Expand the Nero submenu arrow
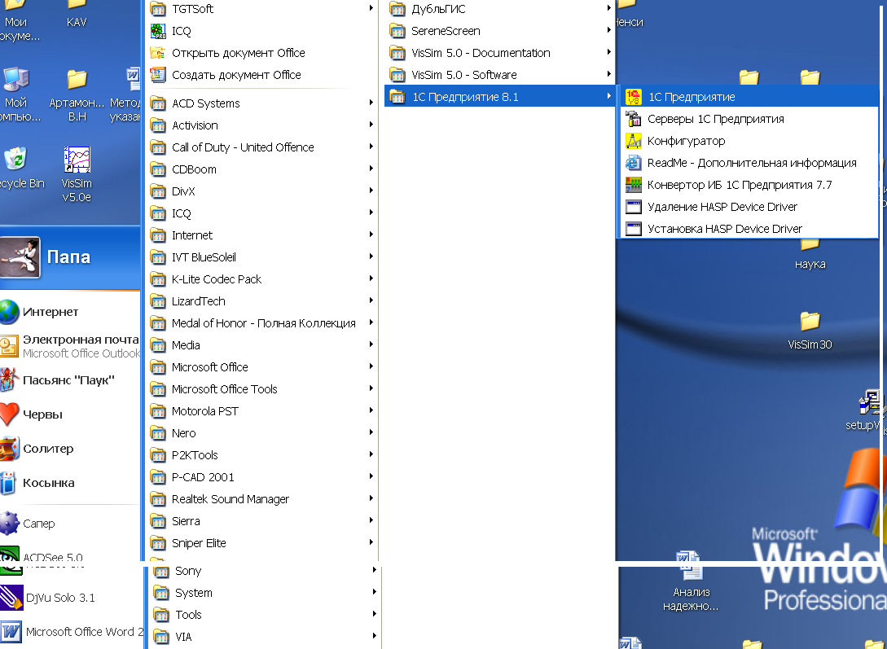The width and height of the screenshot is (887, 649). 371,432
